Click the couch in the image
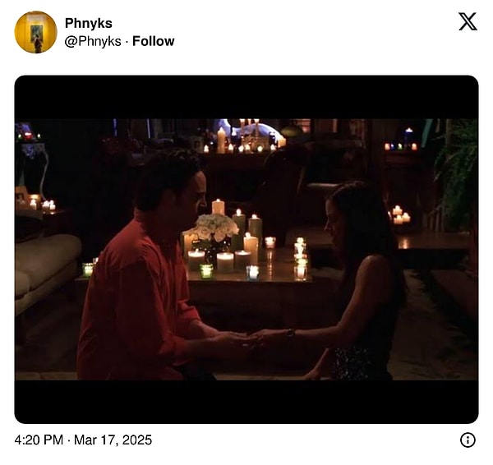 tap(45, 270)
